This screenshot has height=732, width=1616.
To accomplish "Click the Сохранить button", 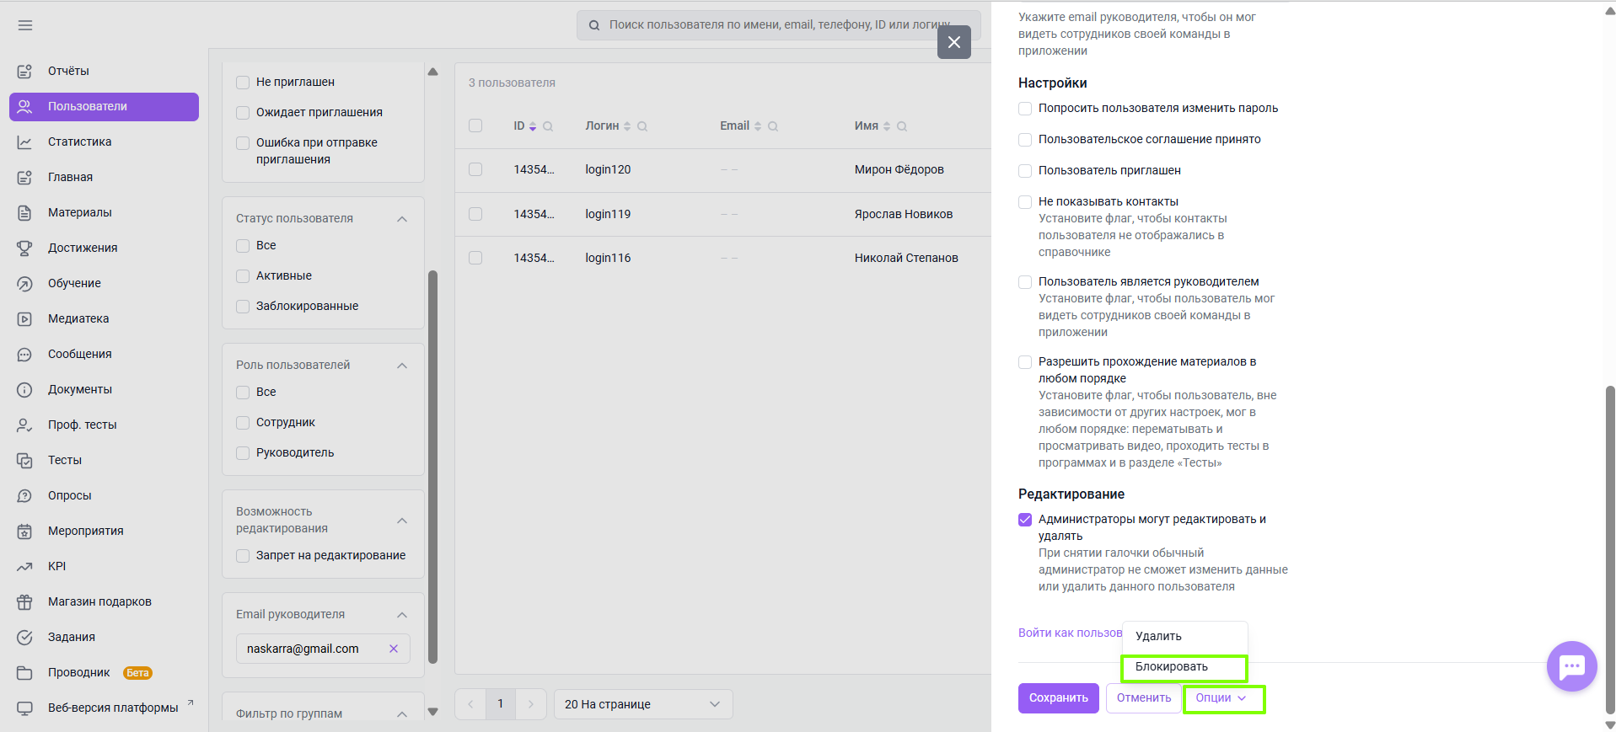I will [x=1059, y=698].
